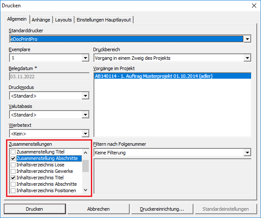The width and height of the screenshot is (261, 218).
Task: Check the Zusammenstellung Titel checkbox
Action: [13, 152]
